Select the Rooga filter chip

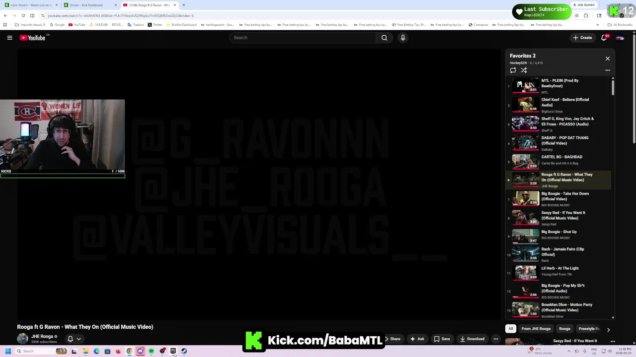[564, 329]
